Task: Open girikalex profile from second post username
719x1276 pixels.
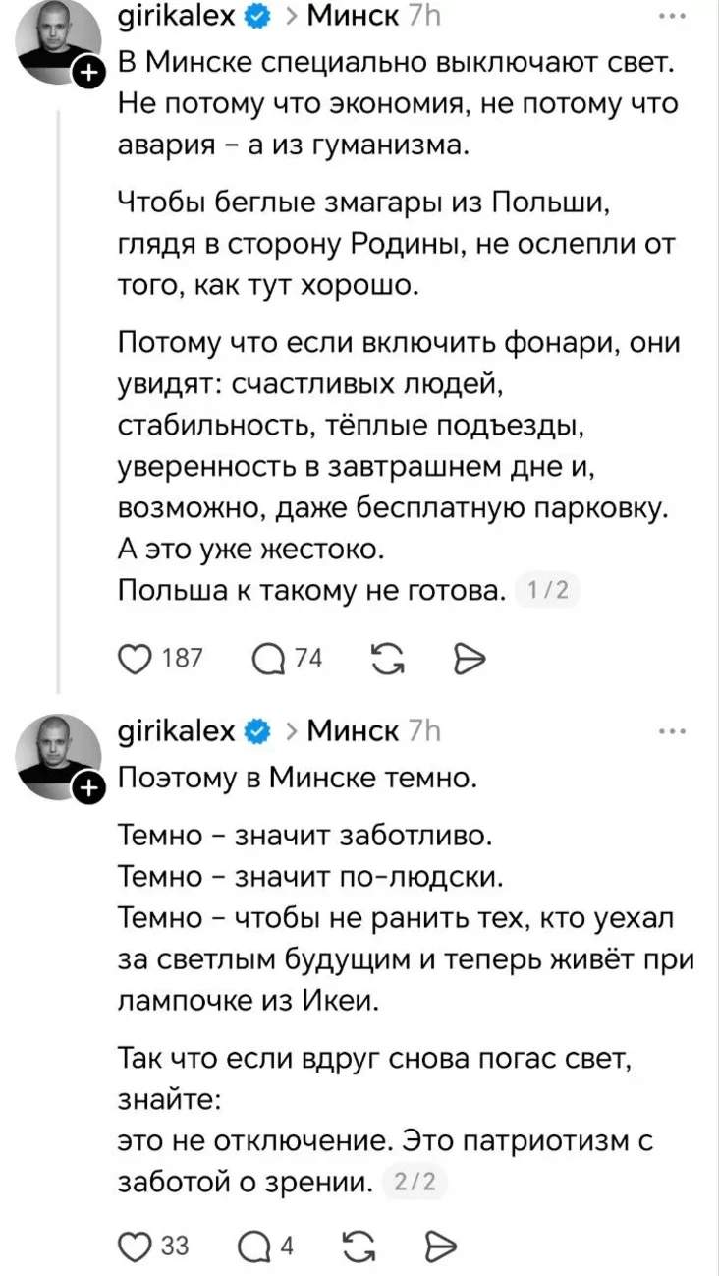Action: click(x=175, y=732)
